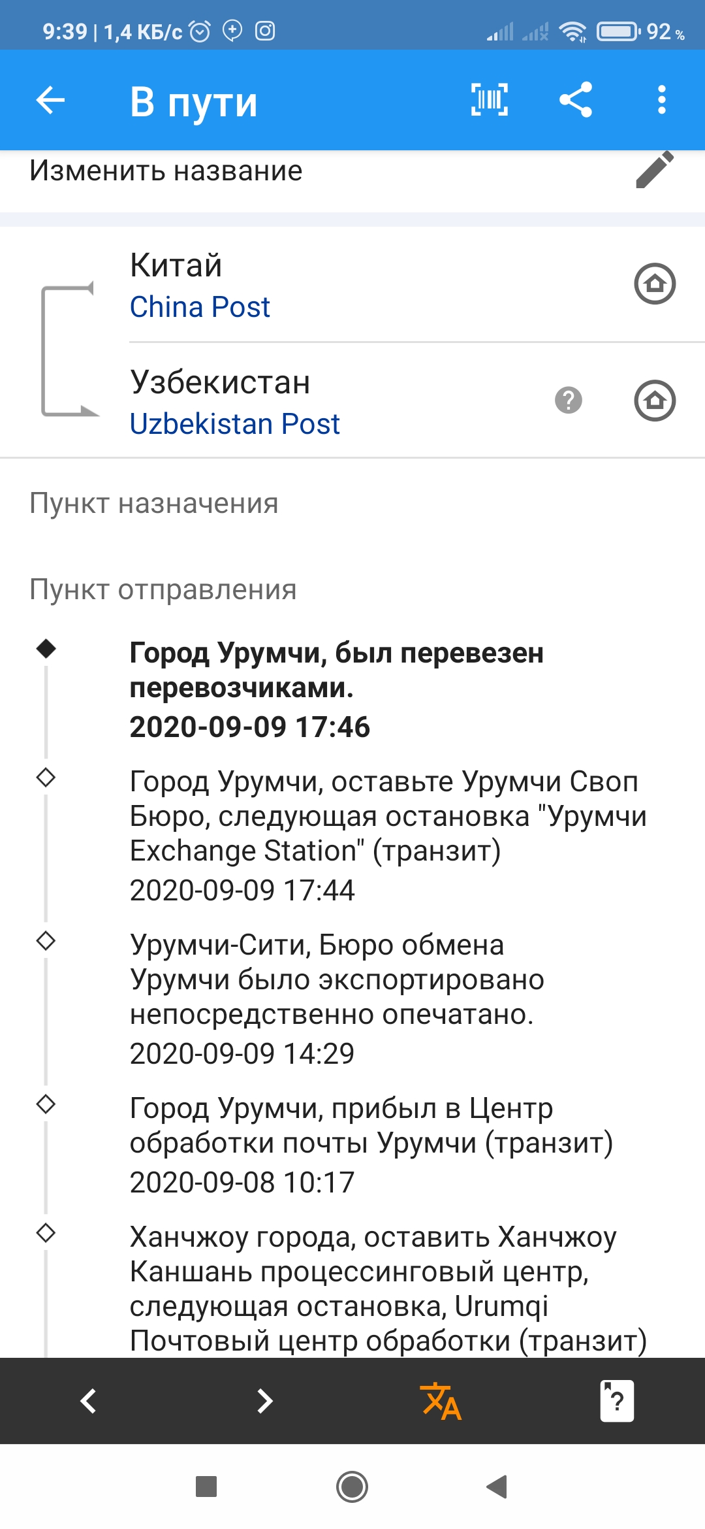Share this tracking via share icon
This screenshot has width=705, height=1529.
coord(576,101)
